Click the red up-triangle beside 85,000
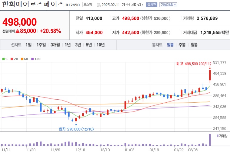 click(18, 31)
